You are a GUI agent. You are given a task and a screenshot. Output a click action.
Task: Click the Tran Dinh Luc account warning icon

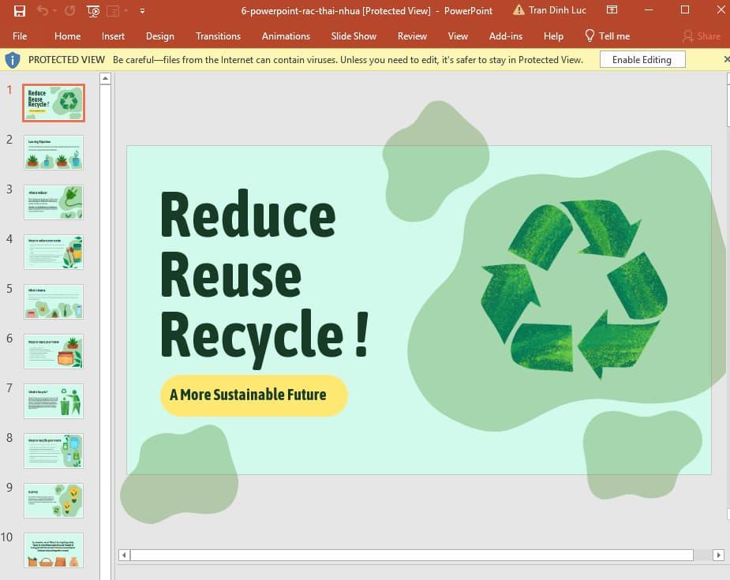click(x=518, y=10)
